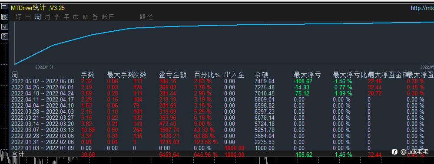Click the 盈亏金额 column header
Image resolution: width=434 pixels, height=164 pixels.
click(173, 75)
